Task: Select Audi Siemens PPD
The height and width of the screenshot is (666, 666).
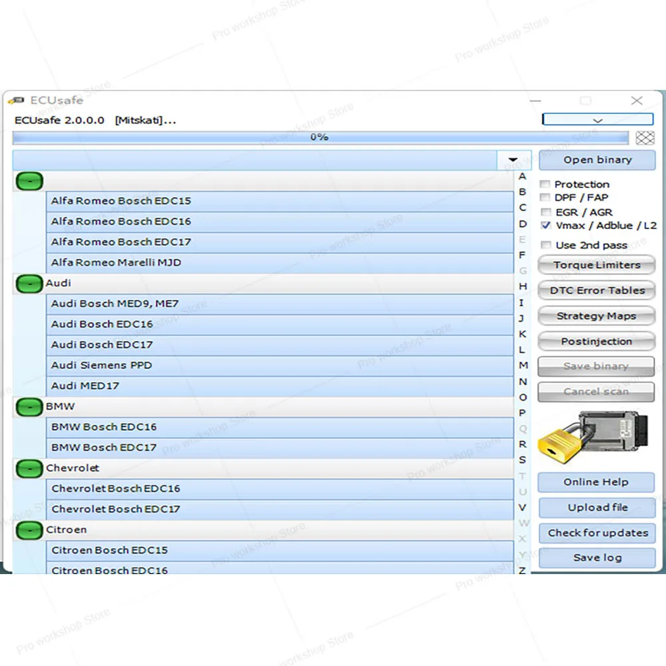Action: (x=280, y=366)
